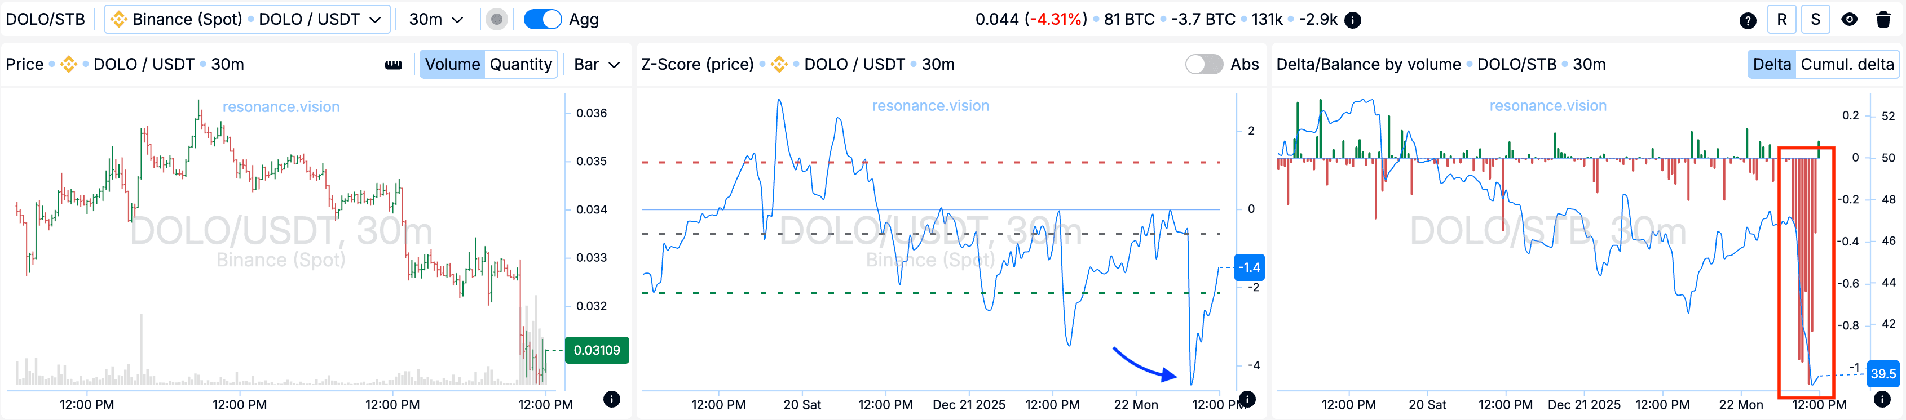Click the info icon on Z-Score chart

click(1247, 399)
